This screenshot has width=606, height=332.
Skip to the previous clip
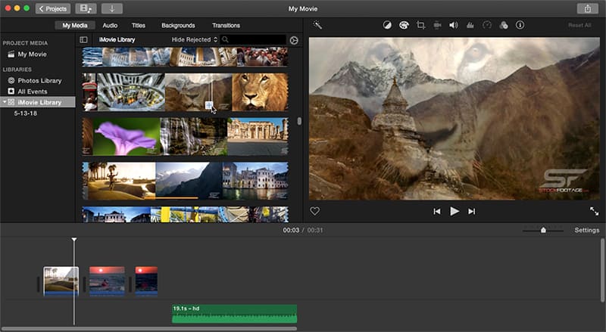pyautogui.click(x=437, y=212)
